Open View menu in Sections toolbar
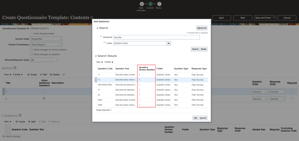Screen dimensions: 299x141 [x=7, y=74]
